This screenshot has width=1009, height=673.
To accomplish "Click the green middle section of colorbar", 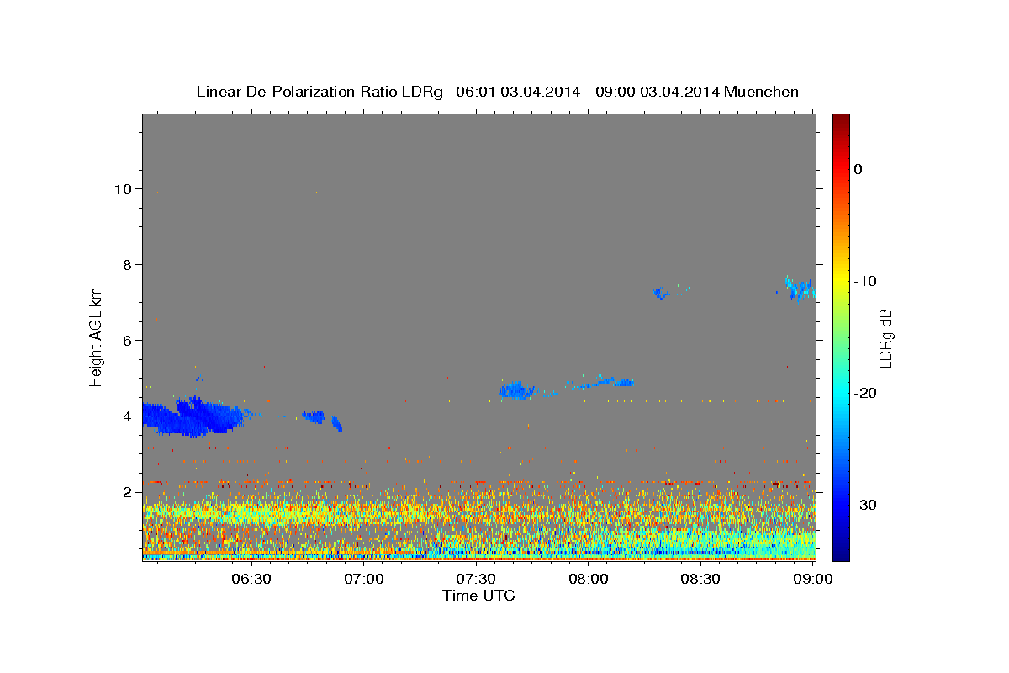I will click(841, 336).
